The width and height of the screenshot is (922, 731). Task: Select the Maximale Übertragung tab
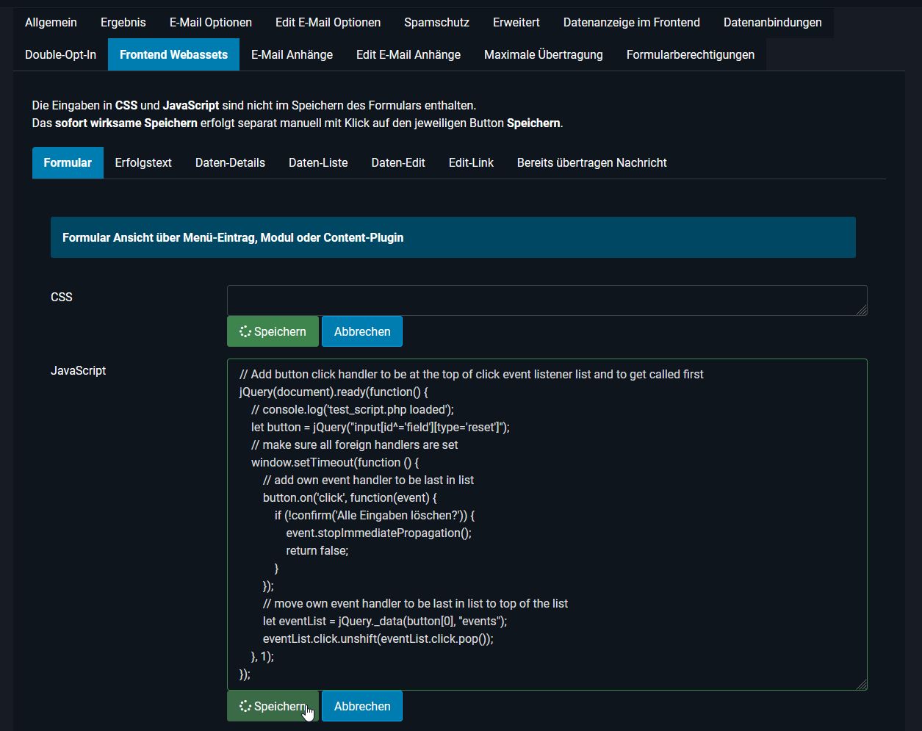click(543, 54)
